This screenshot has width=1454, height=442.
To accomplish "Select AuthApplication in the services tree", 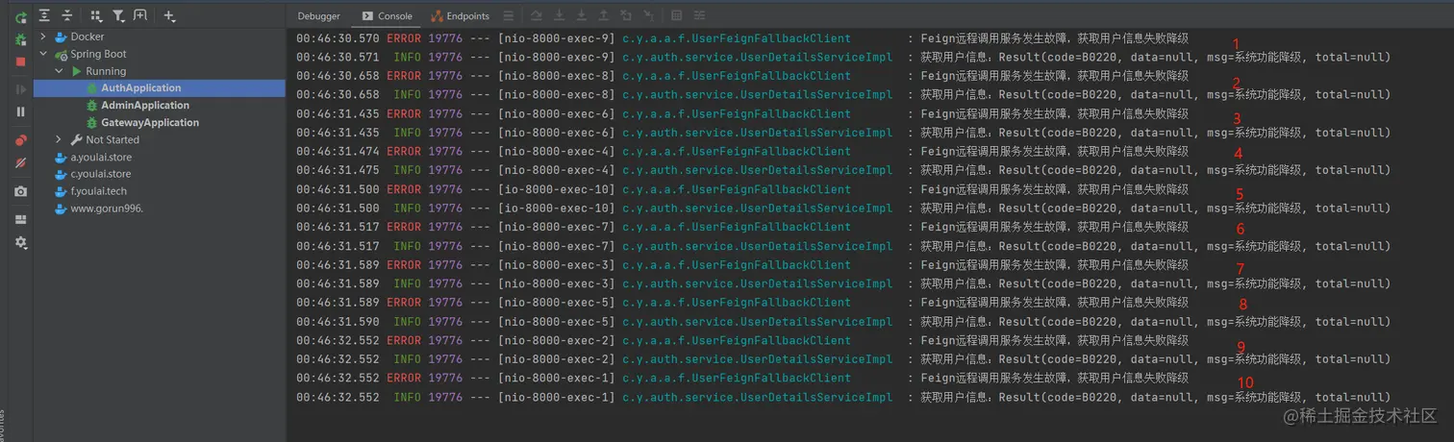I will 160,88.
